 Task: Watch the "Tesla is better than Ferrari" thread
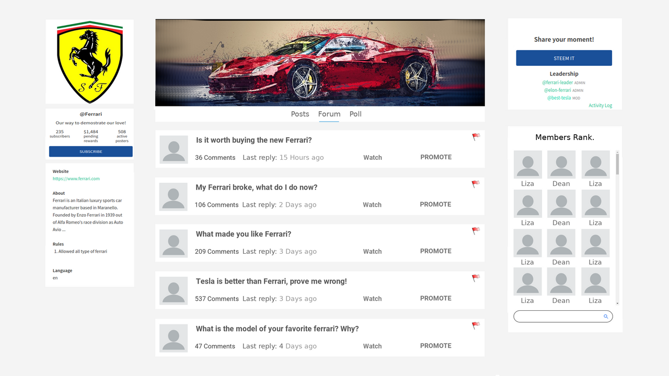[372, 299]
